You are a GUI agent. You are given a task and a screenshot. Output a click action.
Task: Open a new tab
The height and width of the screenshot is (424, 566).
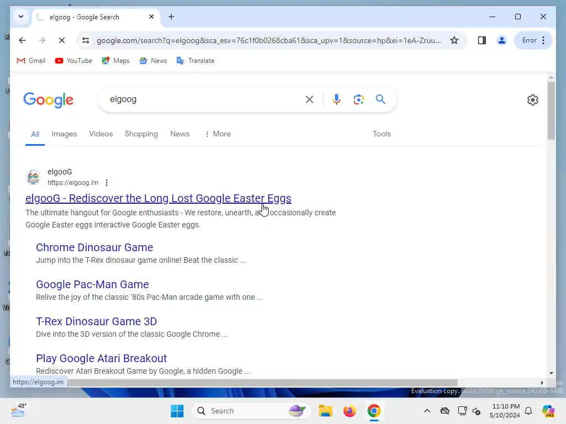coord(171,17)
